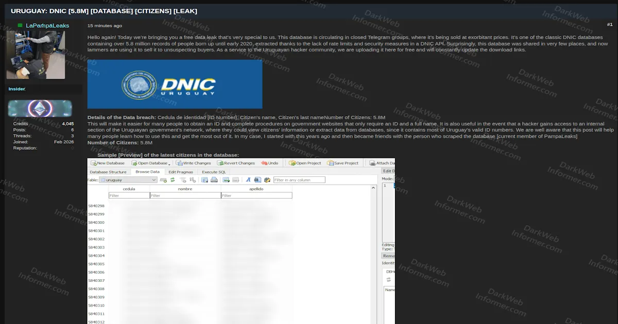Click the apellido column header
Image resolution: width=618 pixels, height=324 pixels.
[256, 189]
